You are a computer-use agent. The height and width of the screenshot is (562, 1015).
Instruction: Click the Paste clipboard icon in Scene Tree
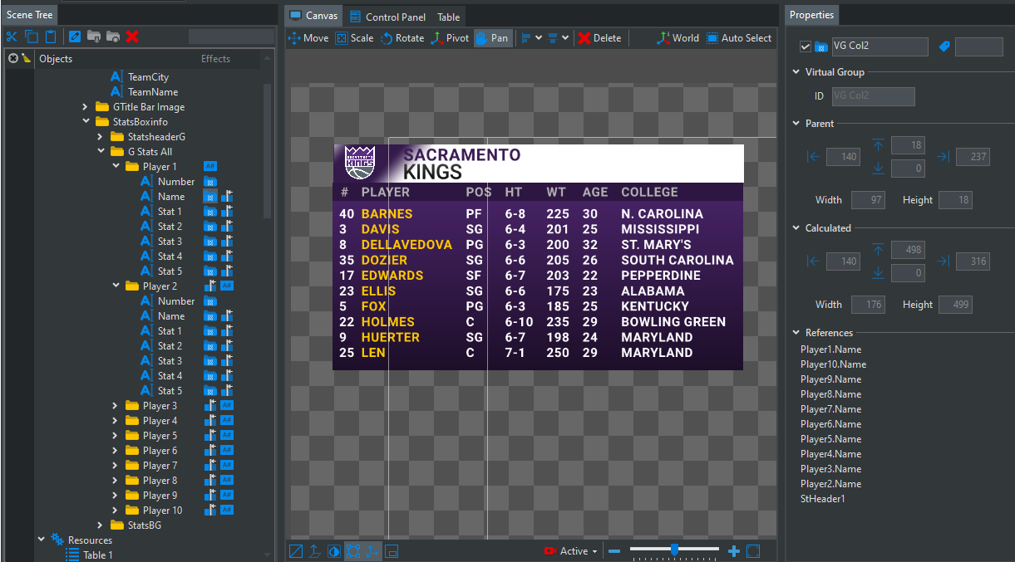pos(52,37)
